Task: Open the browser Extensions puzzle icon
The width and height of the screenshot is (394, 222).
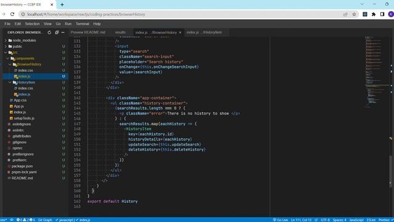Action: click(x=374, y=14)
